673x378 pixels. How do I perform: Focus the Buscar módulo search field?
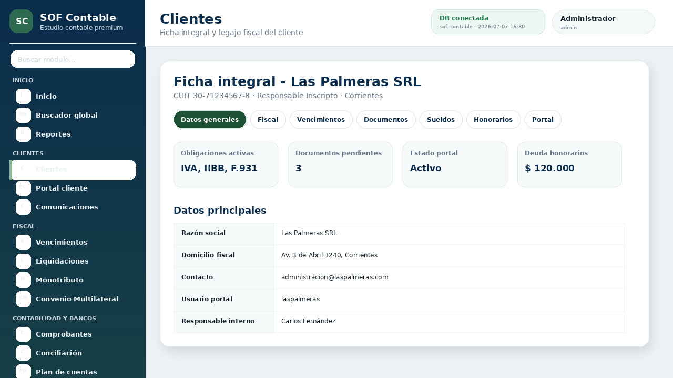tap(73, 59)
